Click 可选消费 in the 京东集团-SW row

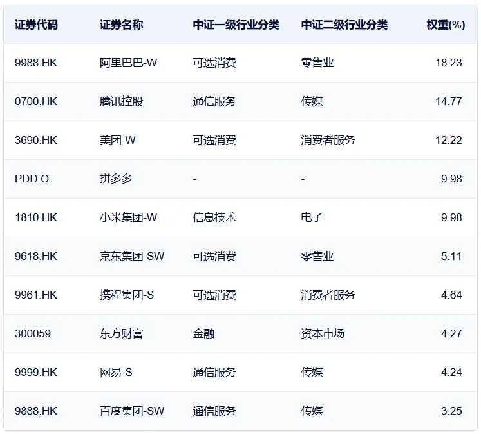pos(214,257)
